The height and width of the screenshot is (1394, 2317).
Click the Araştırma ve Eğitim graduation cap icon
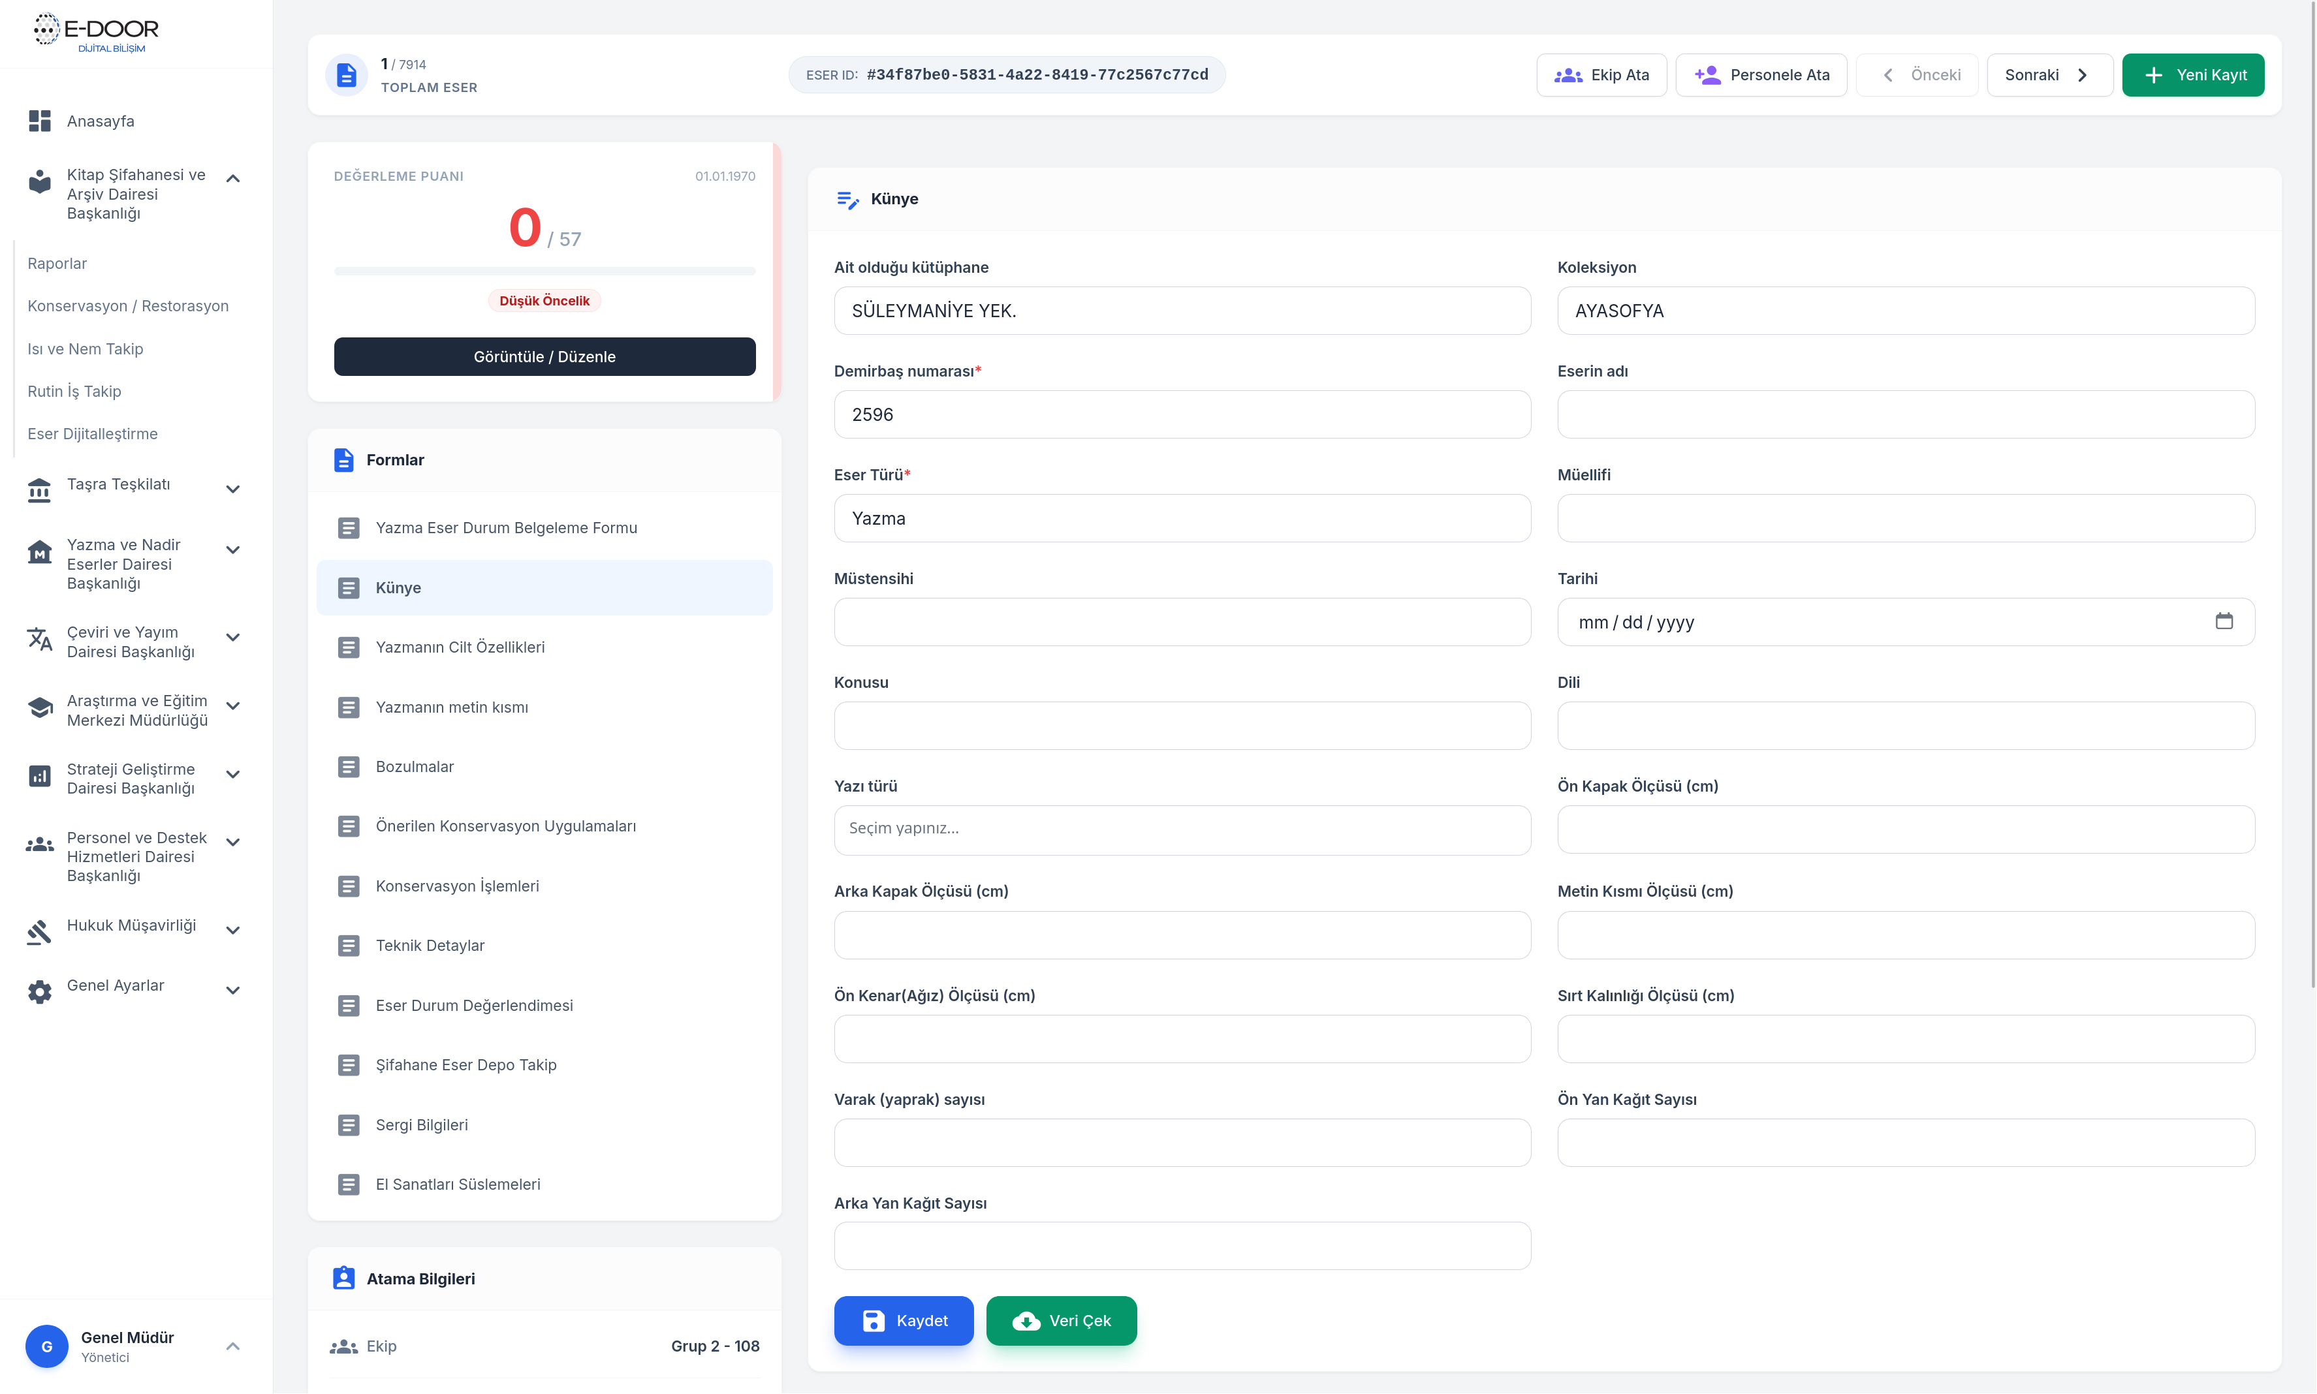(x=39, y=708)
